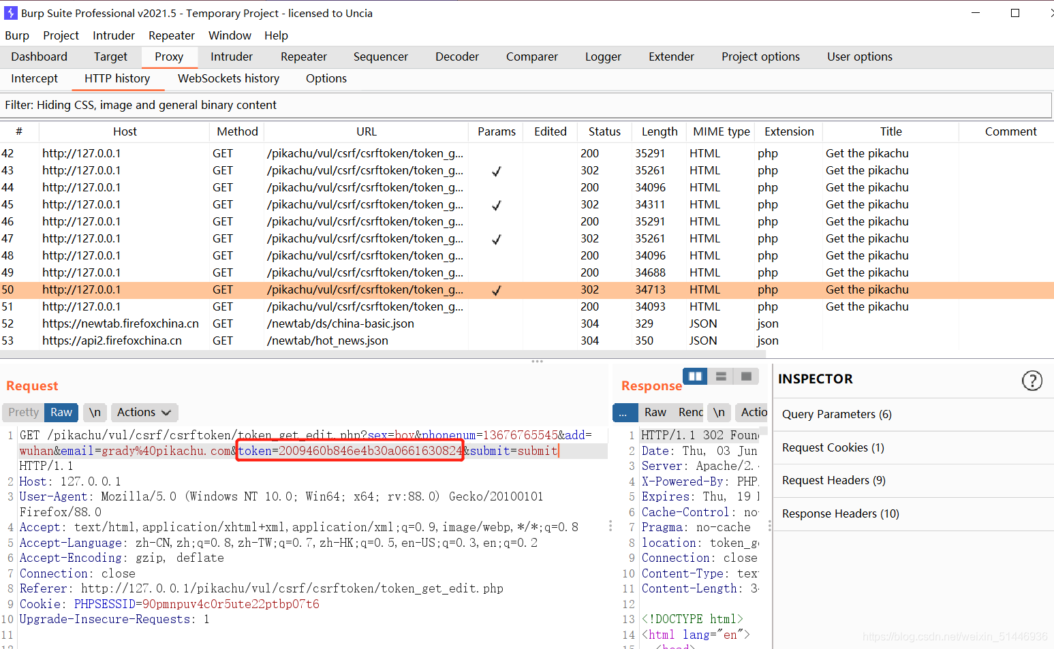Open the WebSockets history sub-tab
The width and height of the screenshot is (1054, 649).
228,78
